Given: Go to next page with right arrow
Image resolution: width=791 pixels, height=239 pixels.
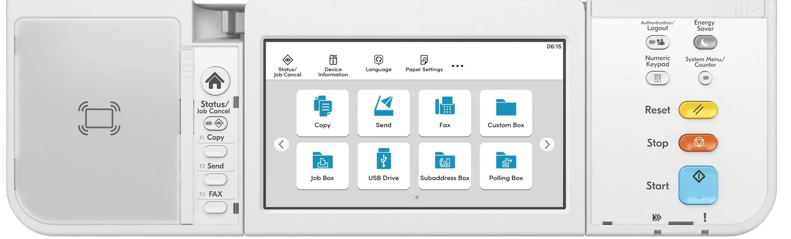Looking at the screenshot, I should click(x=547, y=144).
